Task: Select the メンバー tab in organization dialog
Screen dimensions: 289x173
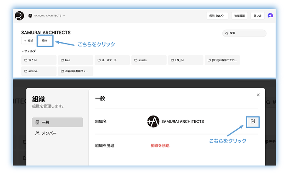Action: pyautogui.click(x=57, y=133)
